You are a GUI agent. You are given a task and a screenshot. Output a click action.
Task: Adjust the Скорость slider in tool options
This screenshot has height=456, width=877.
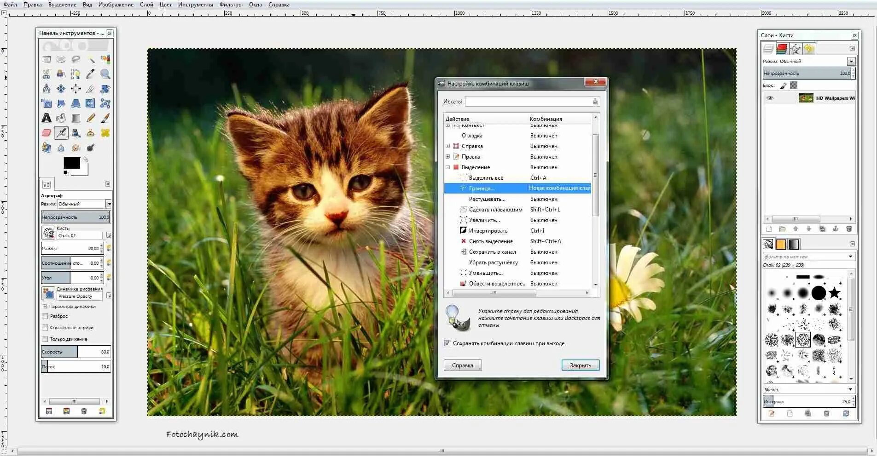76,352
